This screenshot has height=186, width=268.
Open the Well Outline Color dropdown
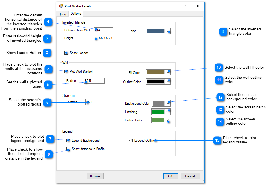point(168,82)
